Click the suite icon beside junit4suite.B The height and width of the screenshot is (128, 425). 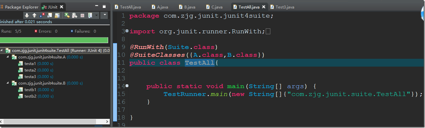[x=14, y=83]
